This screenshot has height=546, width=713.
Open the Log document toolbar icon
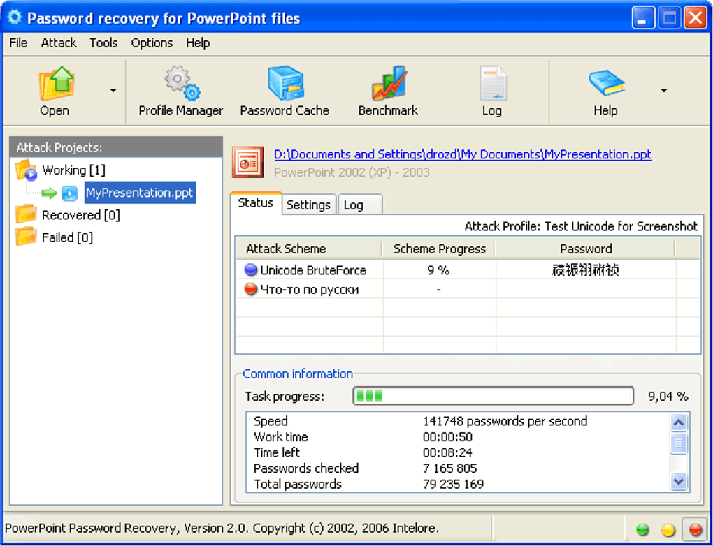click(x=493, y=84)
